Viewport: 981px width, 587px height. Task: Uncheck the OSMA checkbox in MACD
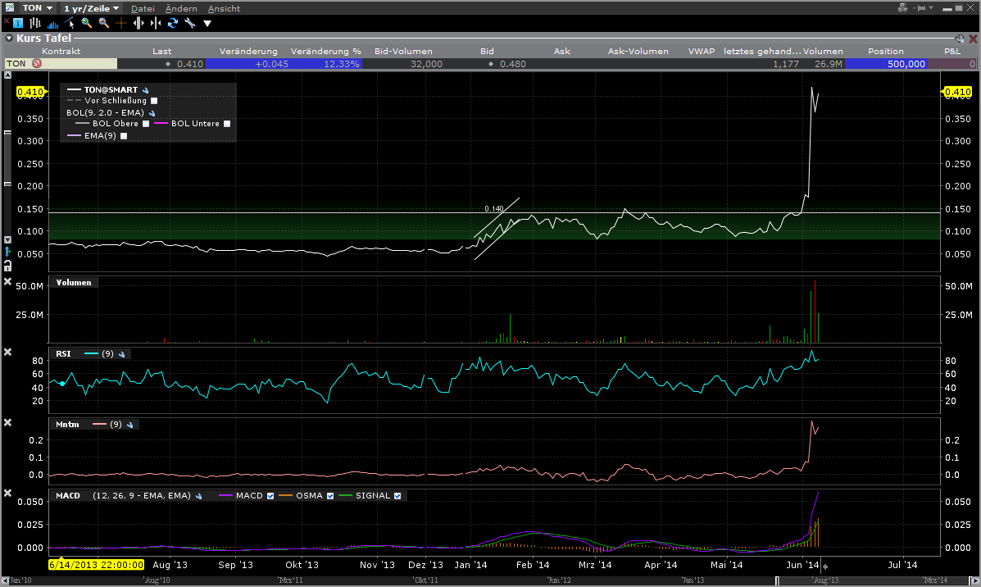pyautogui.click(x=331, y=496)
